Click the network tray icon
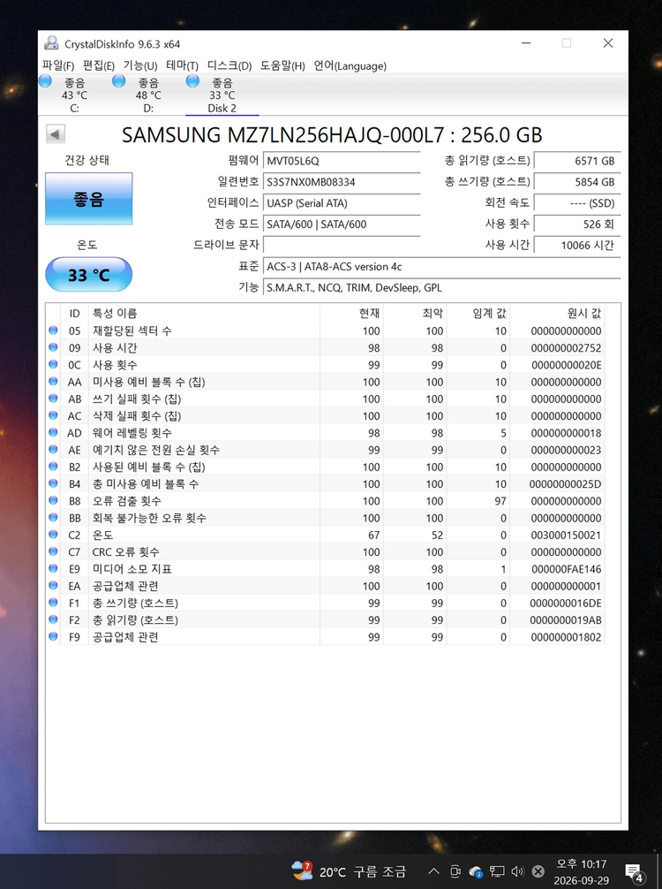Viewport: 662px width, 889px height. click(497, 871)
